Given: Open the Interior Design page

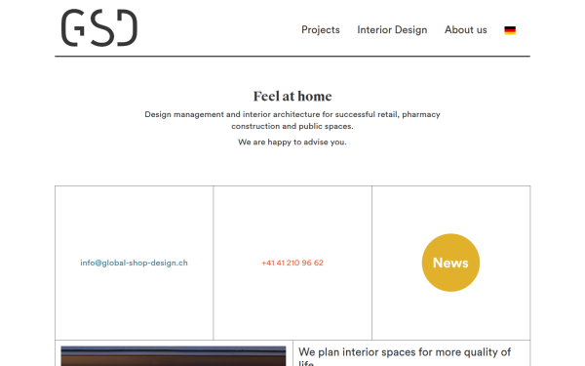Looking at the screenshot, I should click(392, 30).
